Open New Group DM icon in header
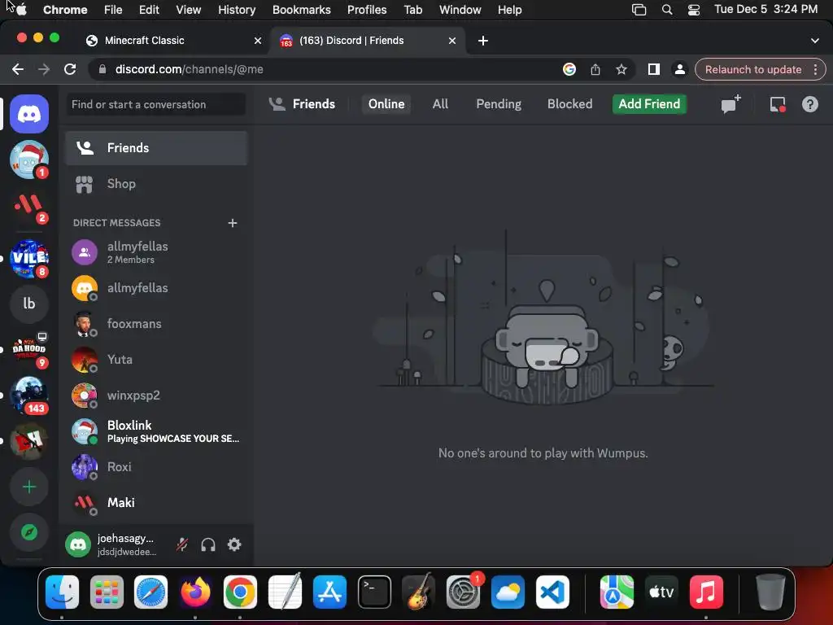Image resolution: width=833 pixels, height=625 pixels. (731, 103)
